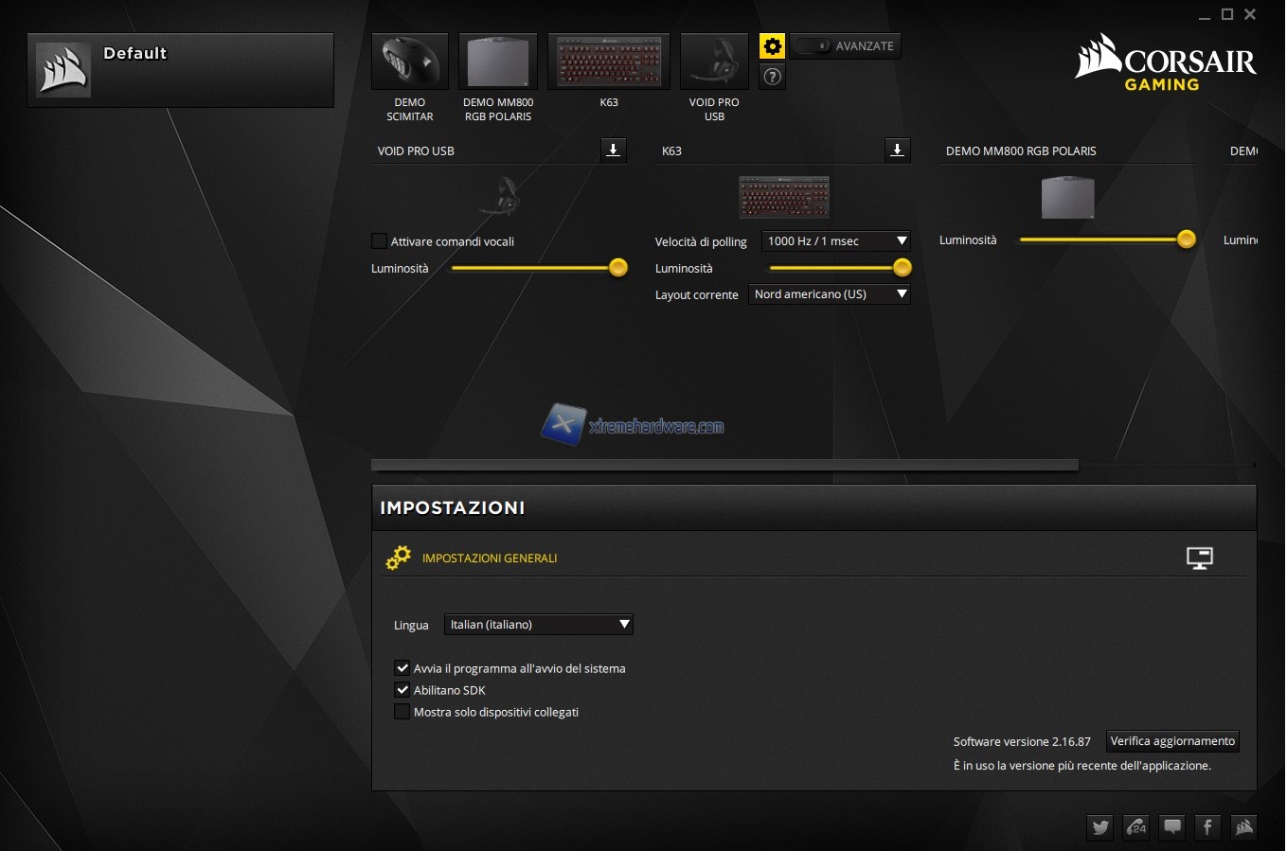
Task: Open the Lingua language dropdown
Action: pos(538,625)
